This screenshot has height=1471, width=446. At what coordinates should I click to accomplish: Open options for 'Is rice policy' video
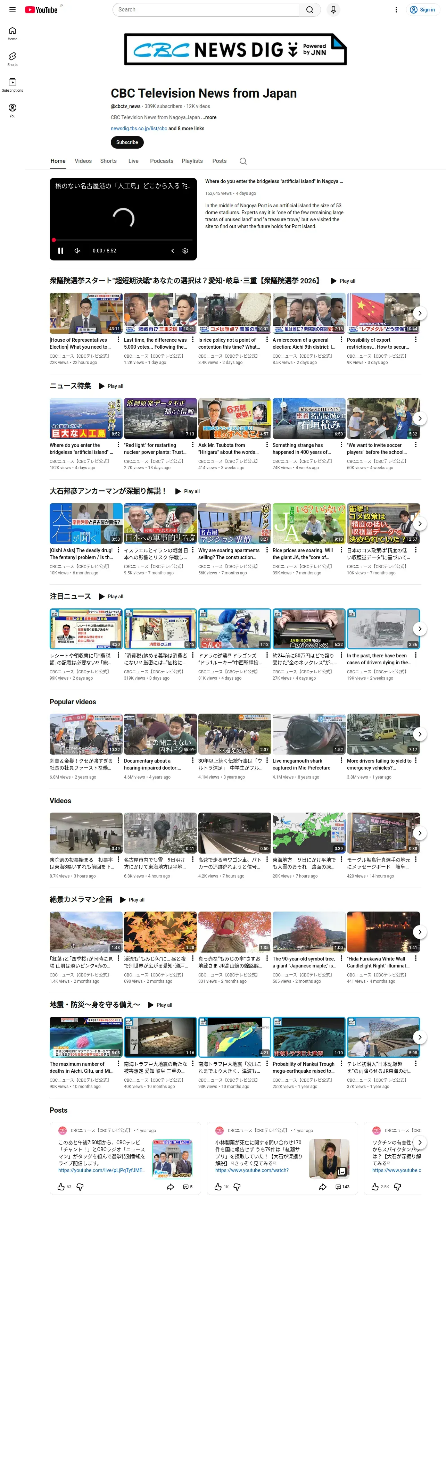pos(267,340)
